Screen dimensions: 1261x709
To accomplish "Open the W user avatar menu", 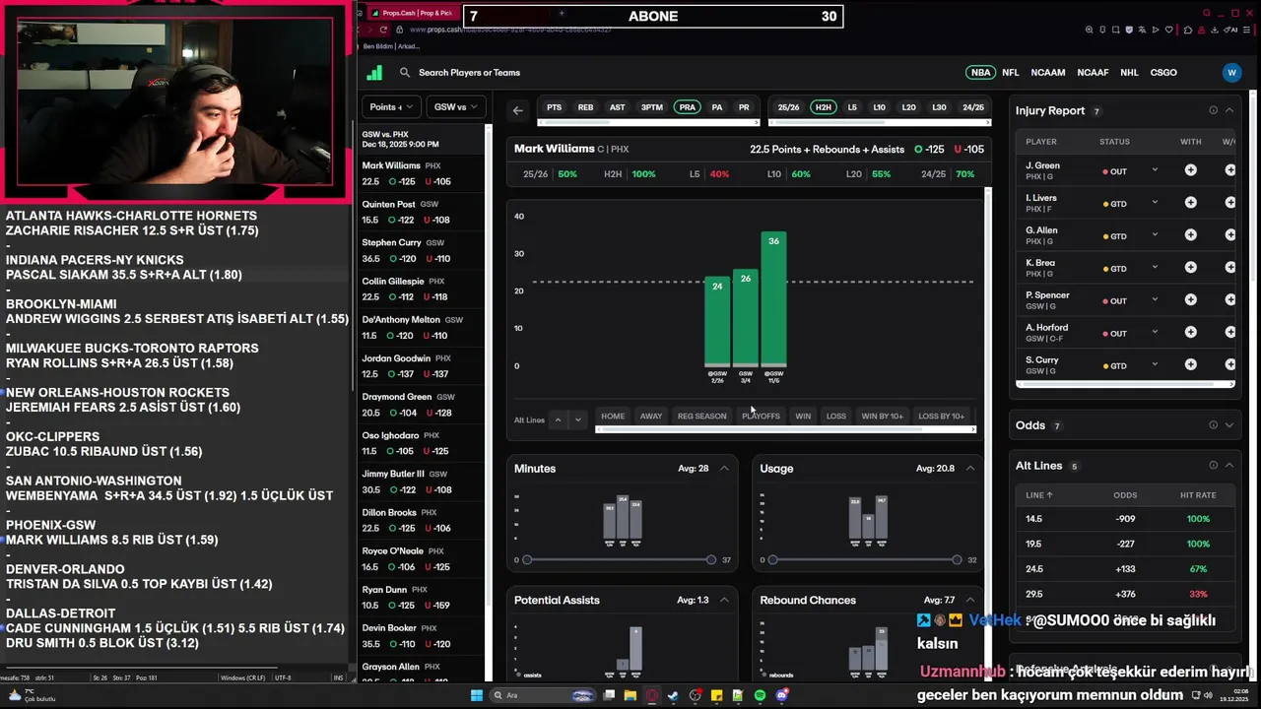I will point(1231,72).
